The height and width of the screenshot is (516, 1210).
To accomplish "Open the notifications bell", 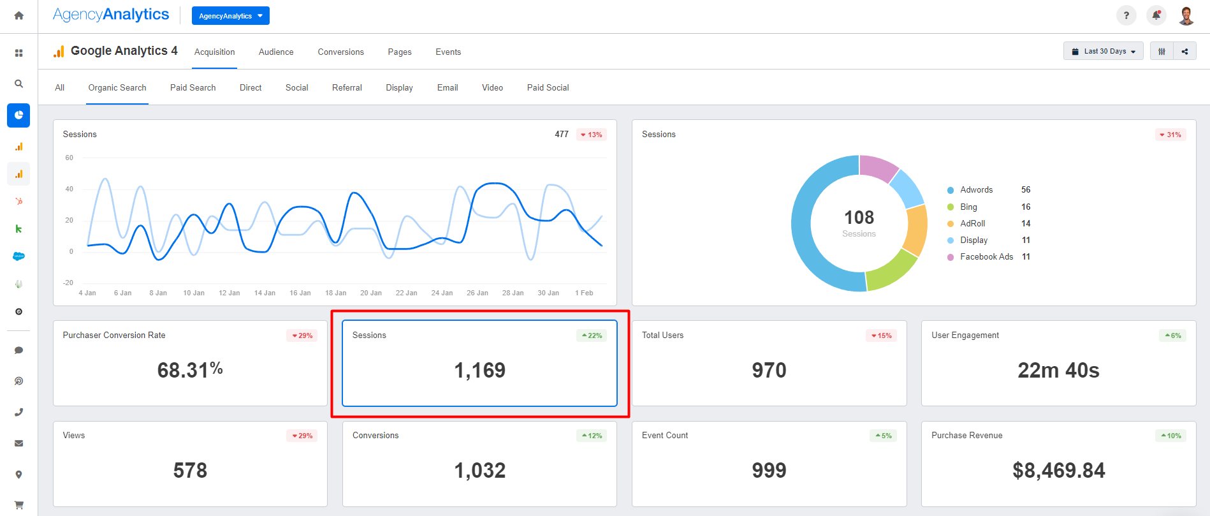I will 1156,15.
